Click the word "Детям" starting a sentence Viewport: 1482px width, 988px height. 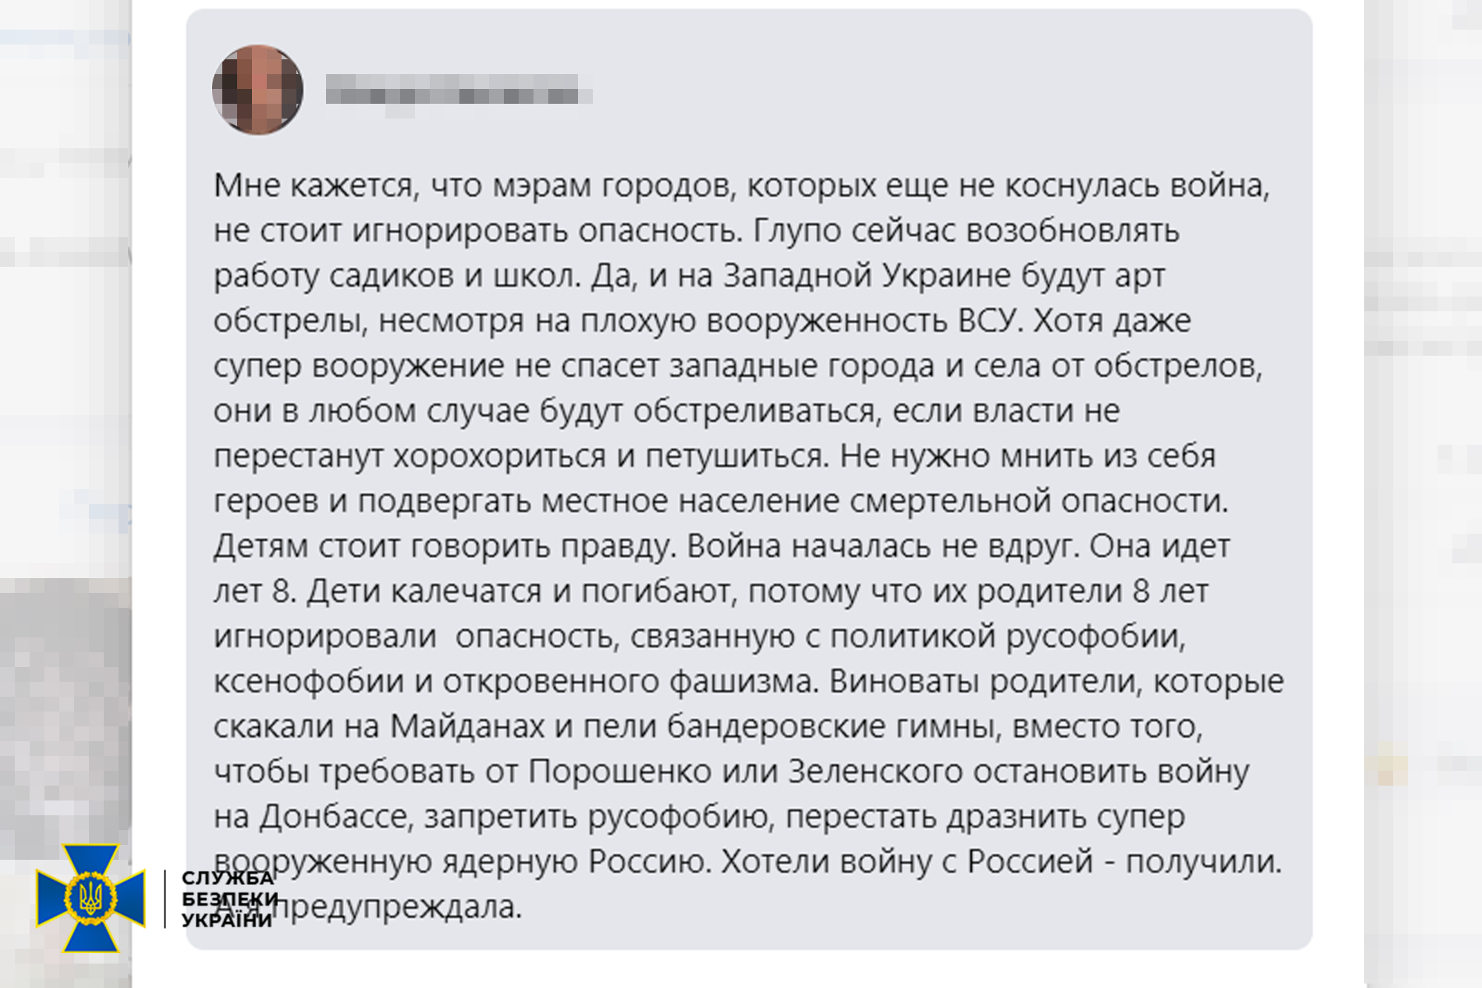click(x=261, y=546)
